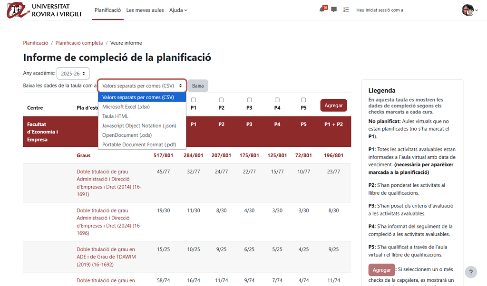The height and width of the screenshot is (286, 487).
Task: Choose Microsoft Excel (.xlsx) option
Action: pyautogui.click(x=126, y=107)
